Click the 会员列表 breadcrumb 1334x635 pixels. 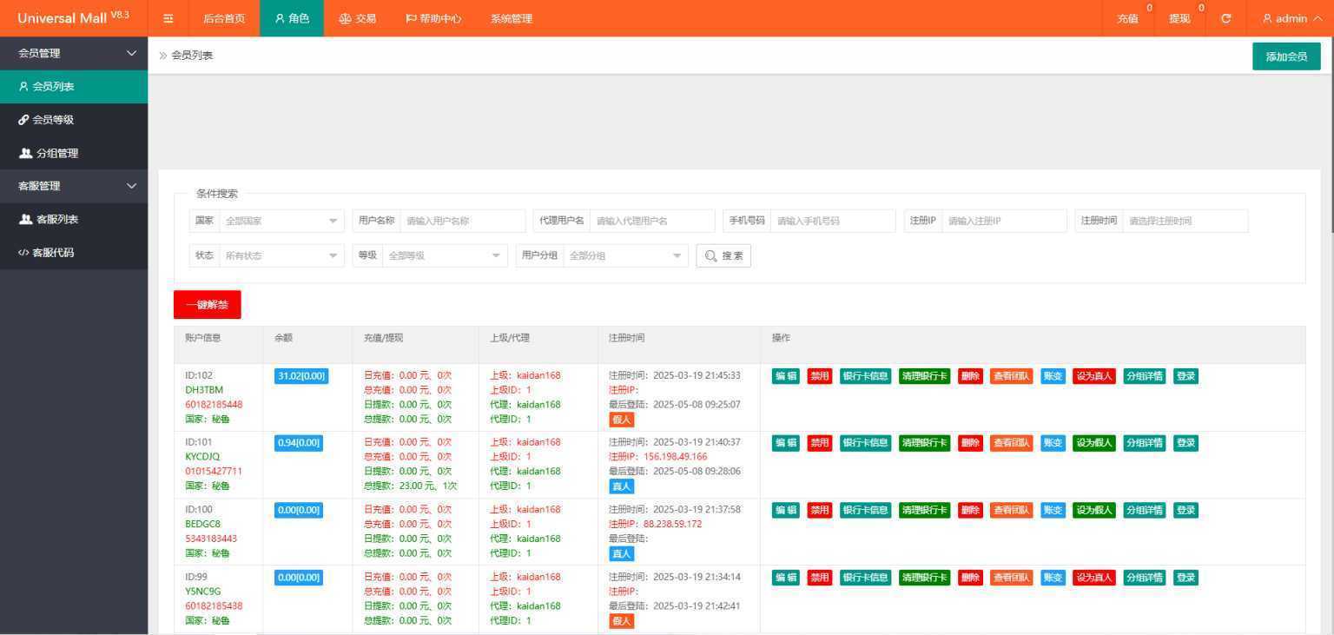click(192, 56)
